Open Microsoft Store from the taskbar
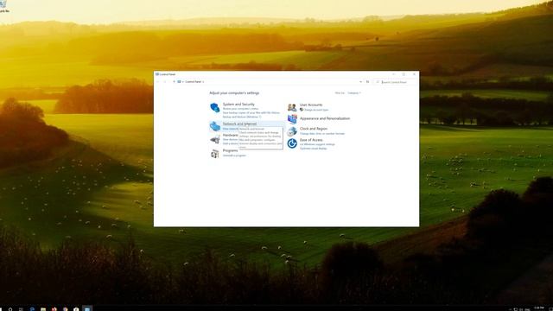The width and height of the screenshot is (553, 311). (x=76, y=309)
